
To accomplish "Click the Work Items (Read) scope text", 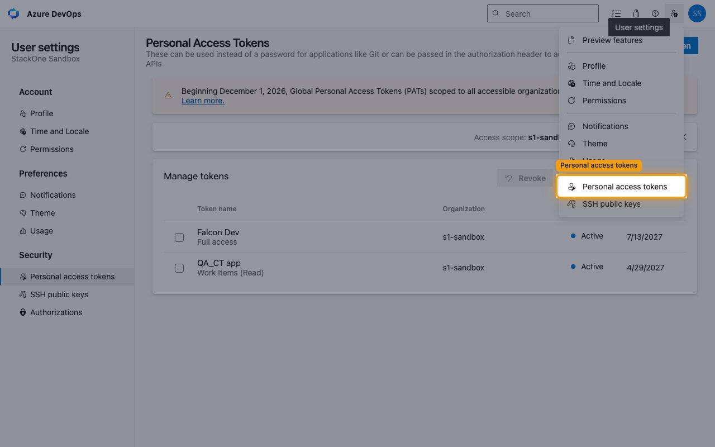I will point(231,273).
